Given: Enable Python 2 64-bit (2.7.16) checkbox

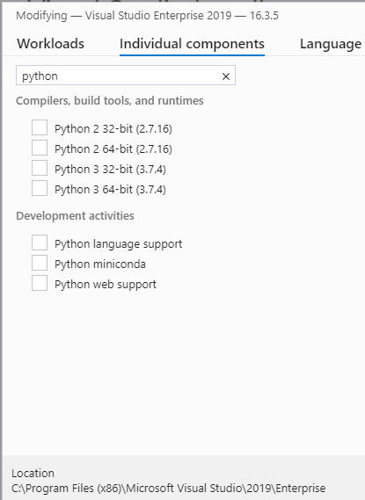Looking at the screenshot, I should (40, 148).
